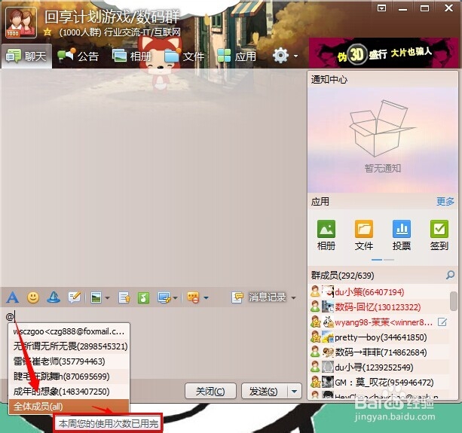Switch to the 文件 tab

[x=184, y=56]
